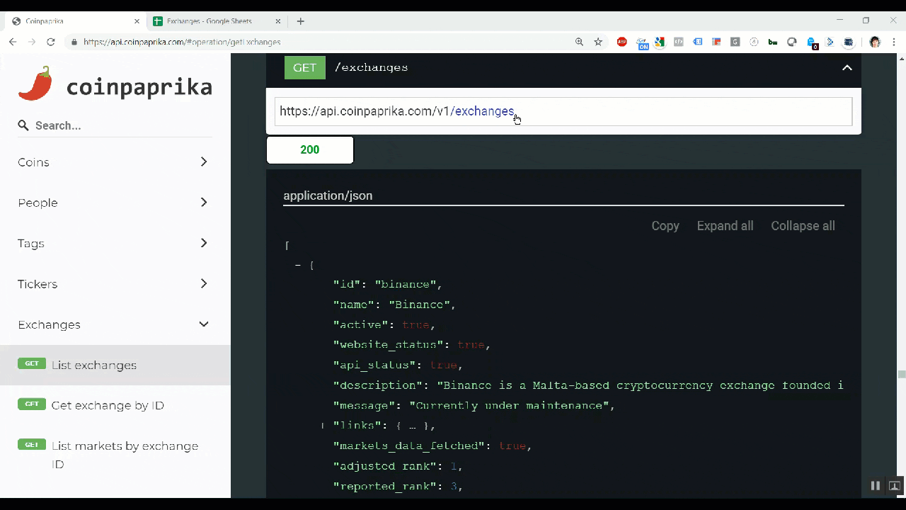Image resolution: width=906 pixels, height=510 pixels.
Task: Reload the page with the refresh icon
Action: point(51,42)
